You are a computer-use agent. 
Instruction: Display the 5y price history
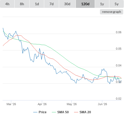117,4
